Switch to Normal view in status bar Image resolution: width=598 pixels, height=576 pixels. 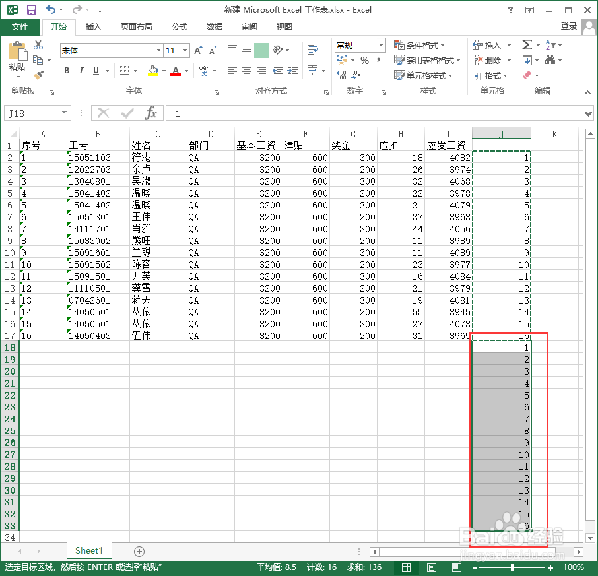tap(406, 567)
